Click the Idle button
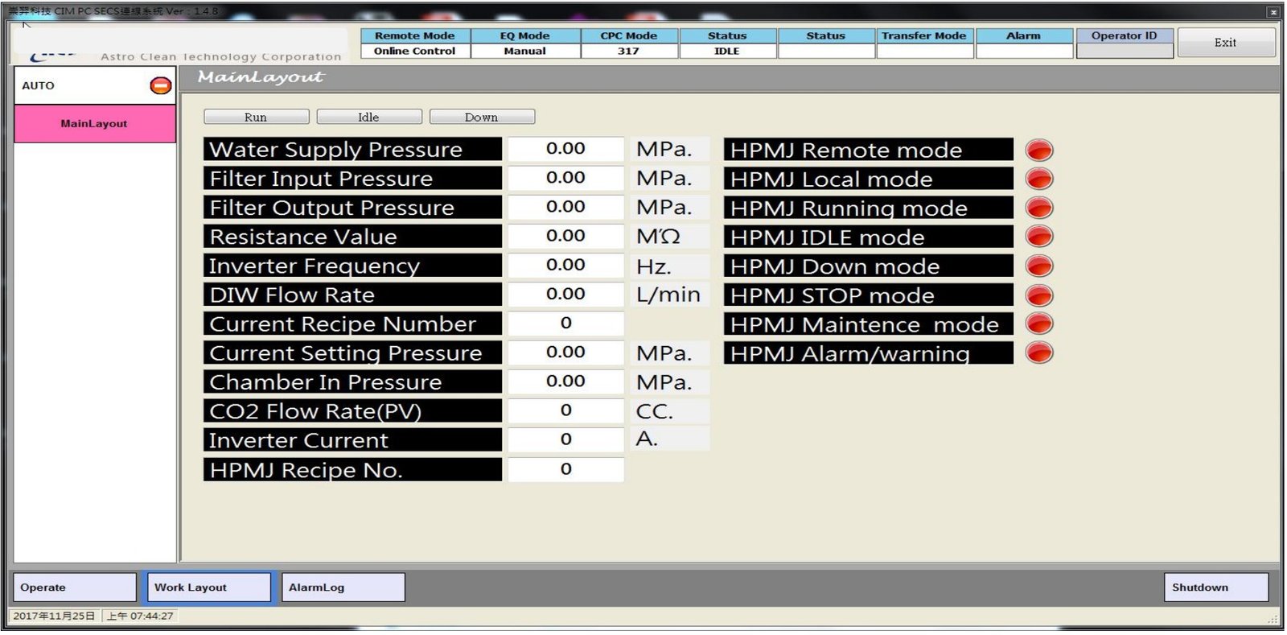This screenshot has width=1287, height=635. click(x=368, y=118)
